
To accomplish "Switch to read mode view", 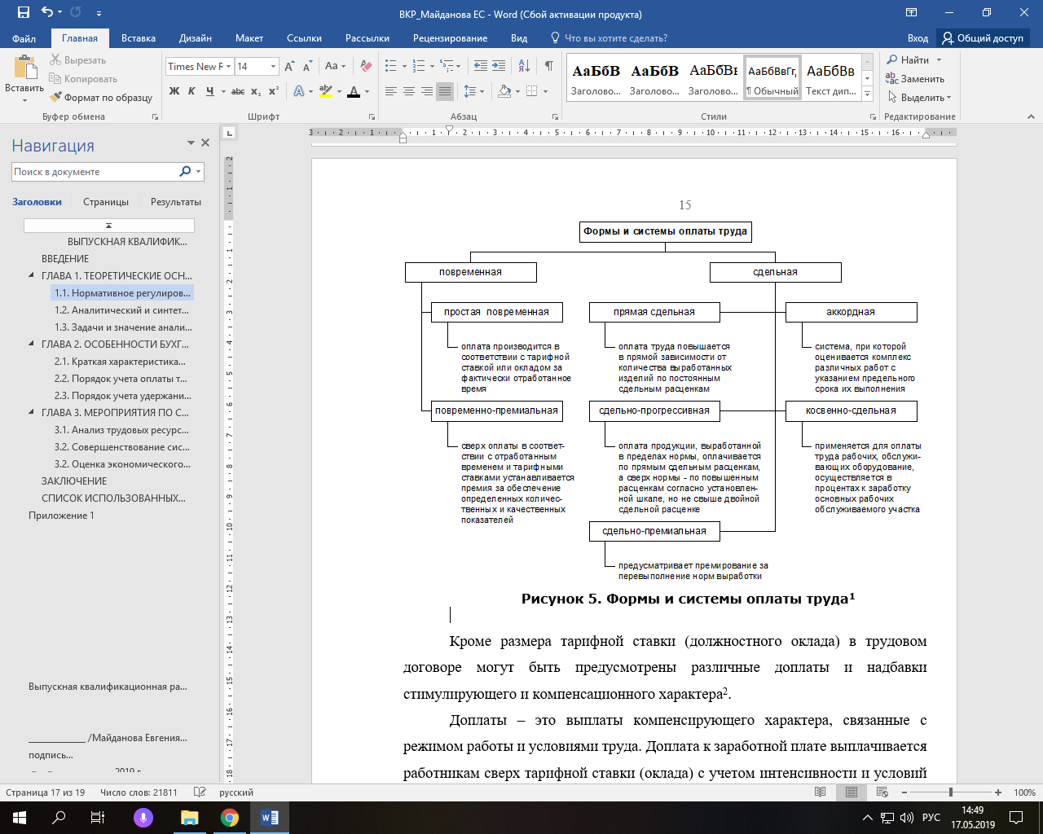I will click(820, 792).
